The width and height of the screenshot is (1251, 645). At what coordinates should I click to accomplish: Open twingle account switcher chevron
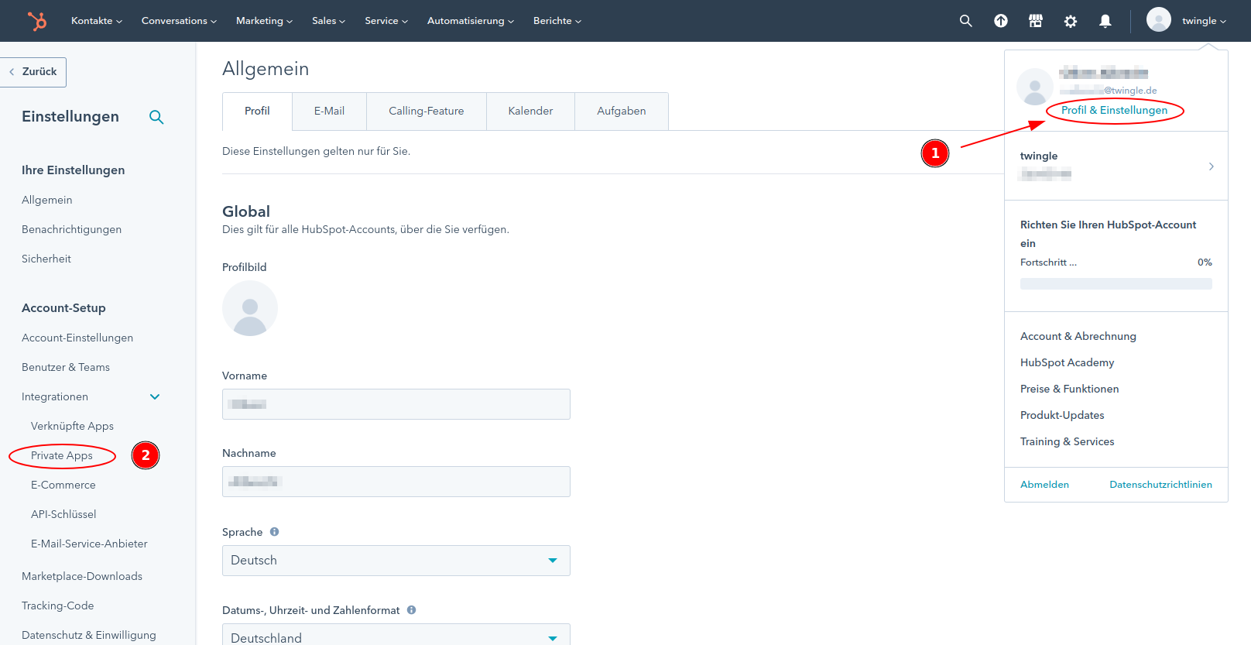(1211, 166)
